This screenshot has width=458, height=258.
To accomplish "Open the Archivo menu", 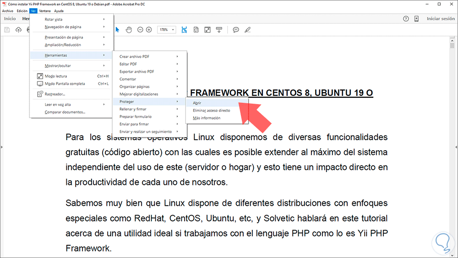I will 8,11.
